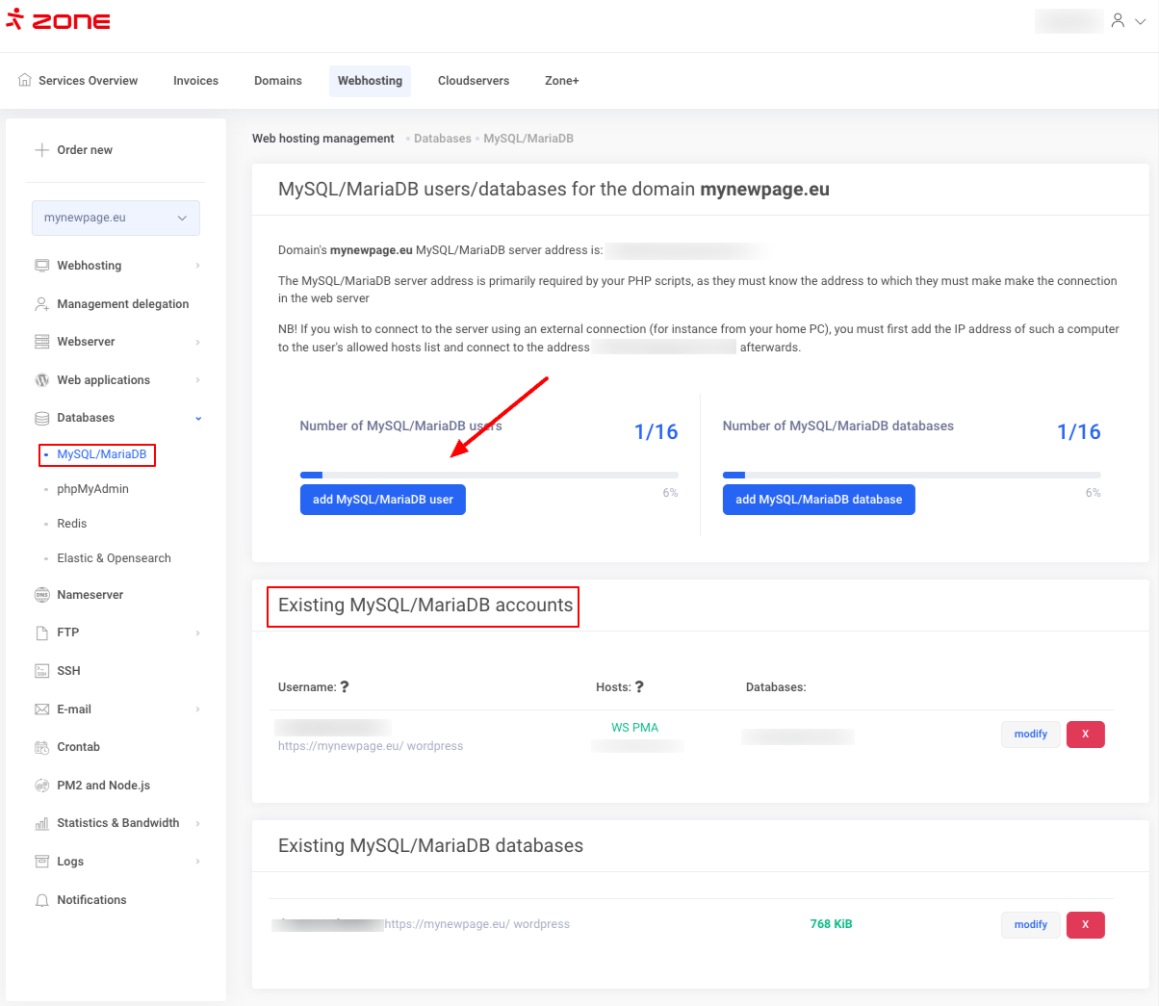The image size is (1159, 1006).
Task: Click the Zone logo in header
Action: click(59, 20)
